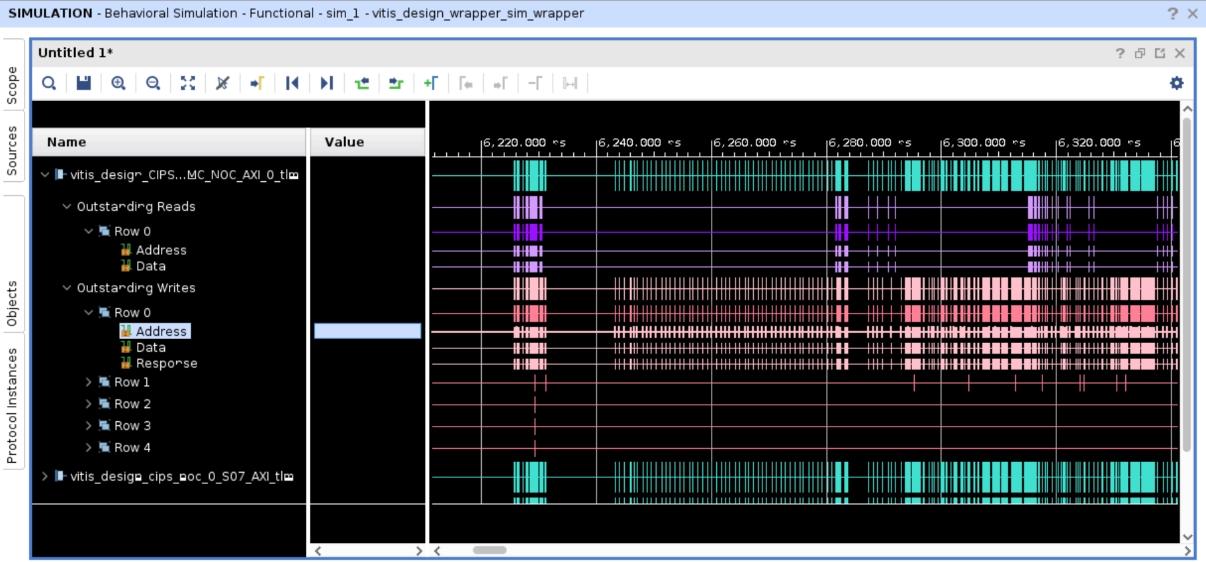
Task: Expand the vitis_design_cips_noc_0_S07_AXI_tlm signal
Action: click(44, 476)
